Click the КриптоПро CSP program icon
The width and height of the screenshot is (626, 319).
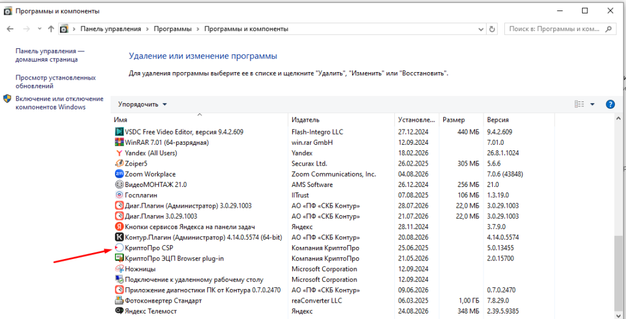(119, 248)
